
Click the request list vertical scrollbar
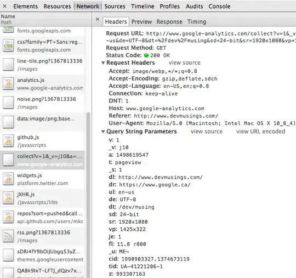88,195
